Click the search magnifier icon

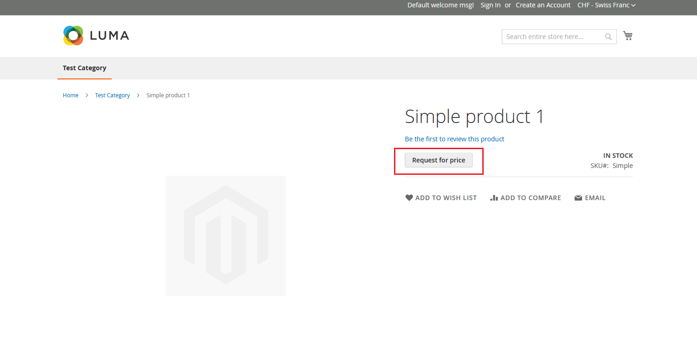tap(608, 37)
